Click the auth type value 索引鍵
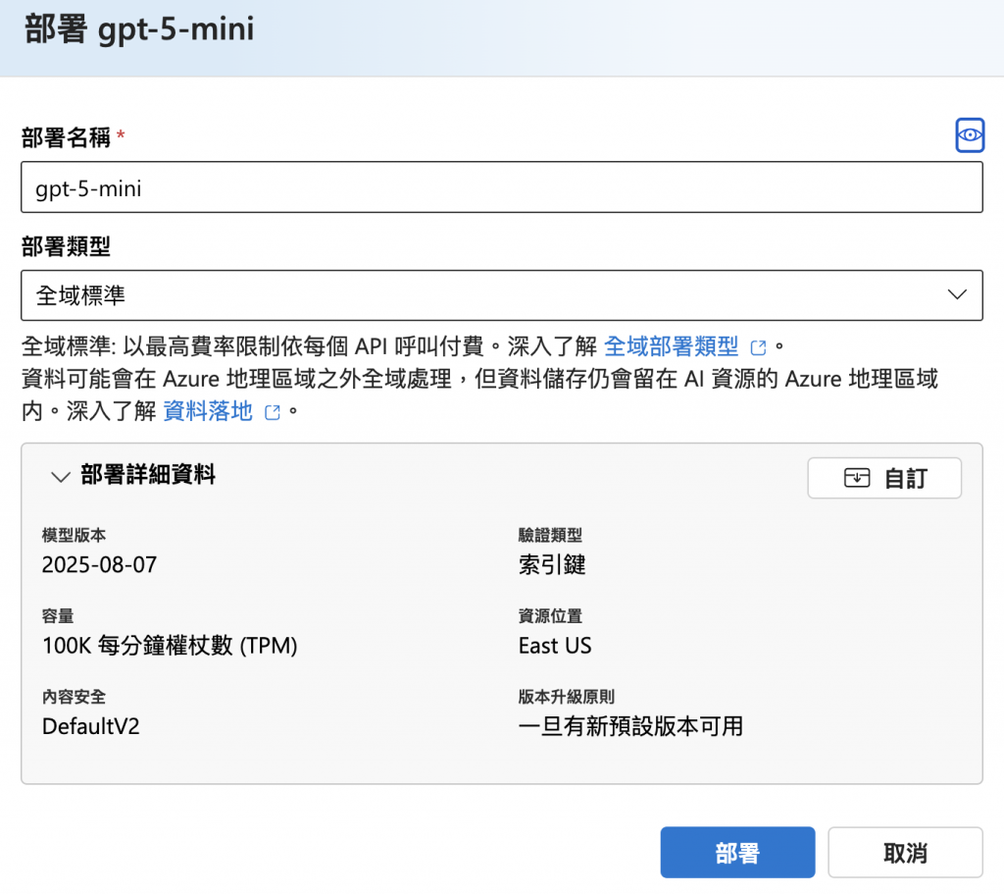Viewport: 1004px width, 895px height. (552, 565)
